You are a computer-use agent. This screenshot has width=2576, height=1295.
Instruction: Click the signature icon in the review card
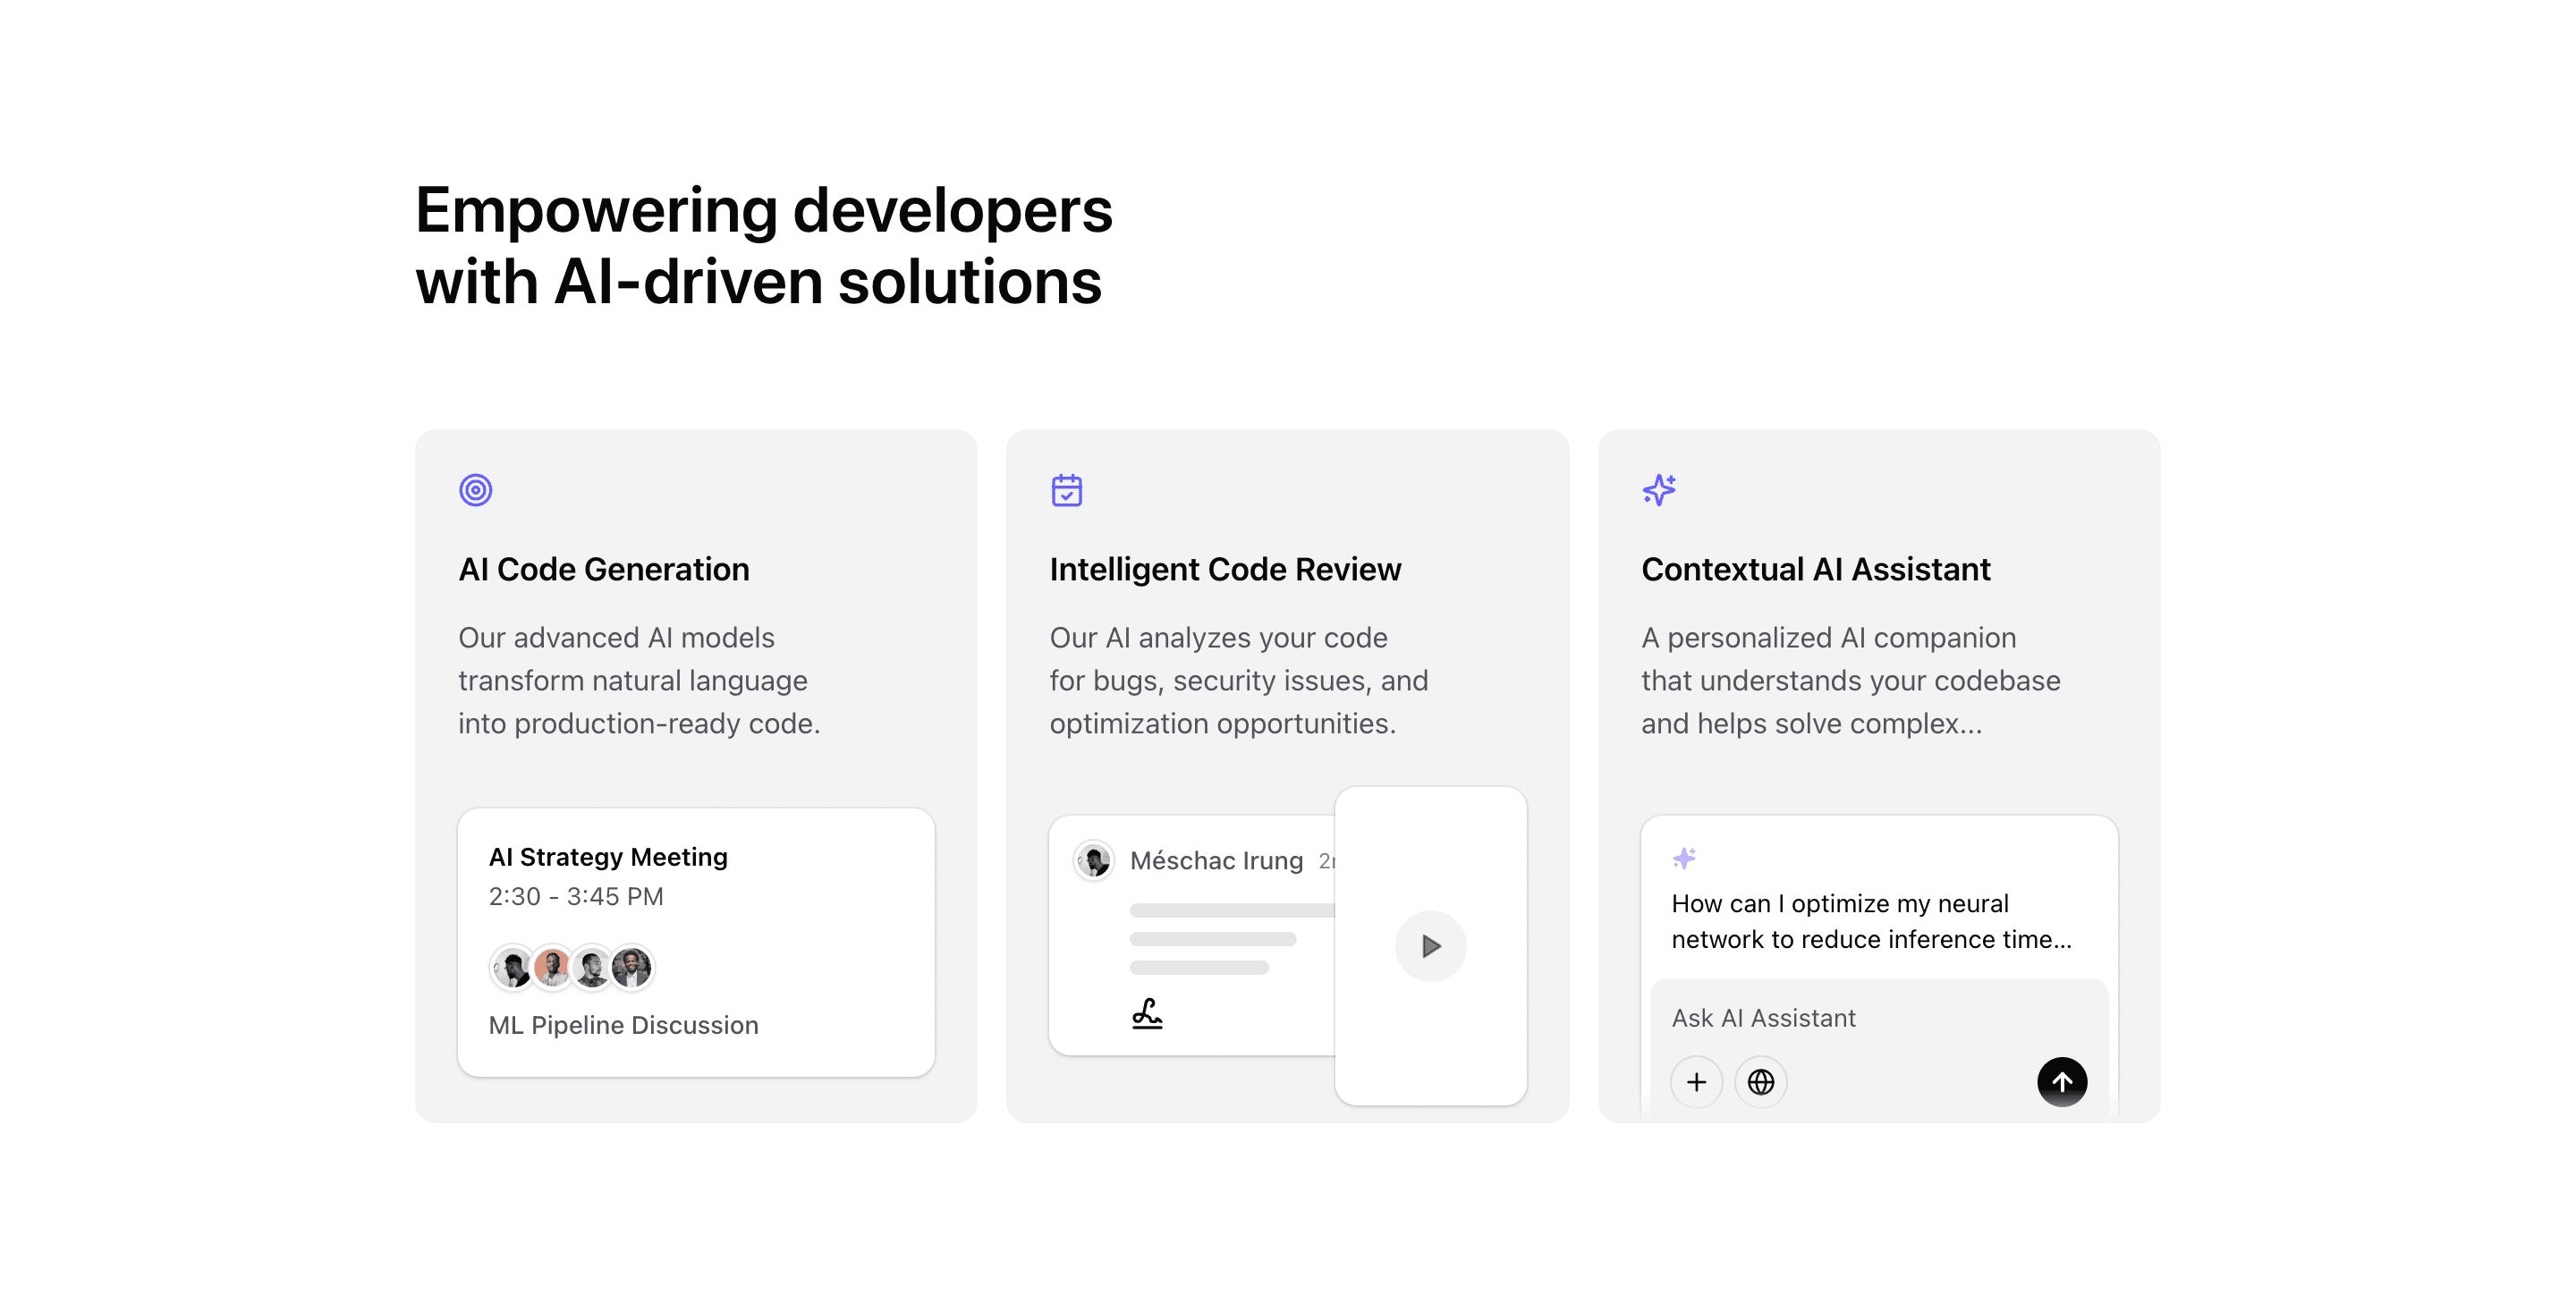pyautogui.click(x=1147, y=1013)
